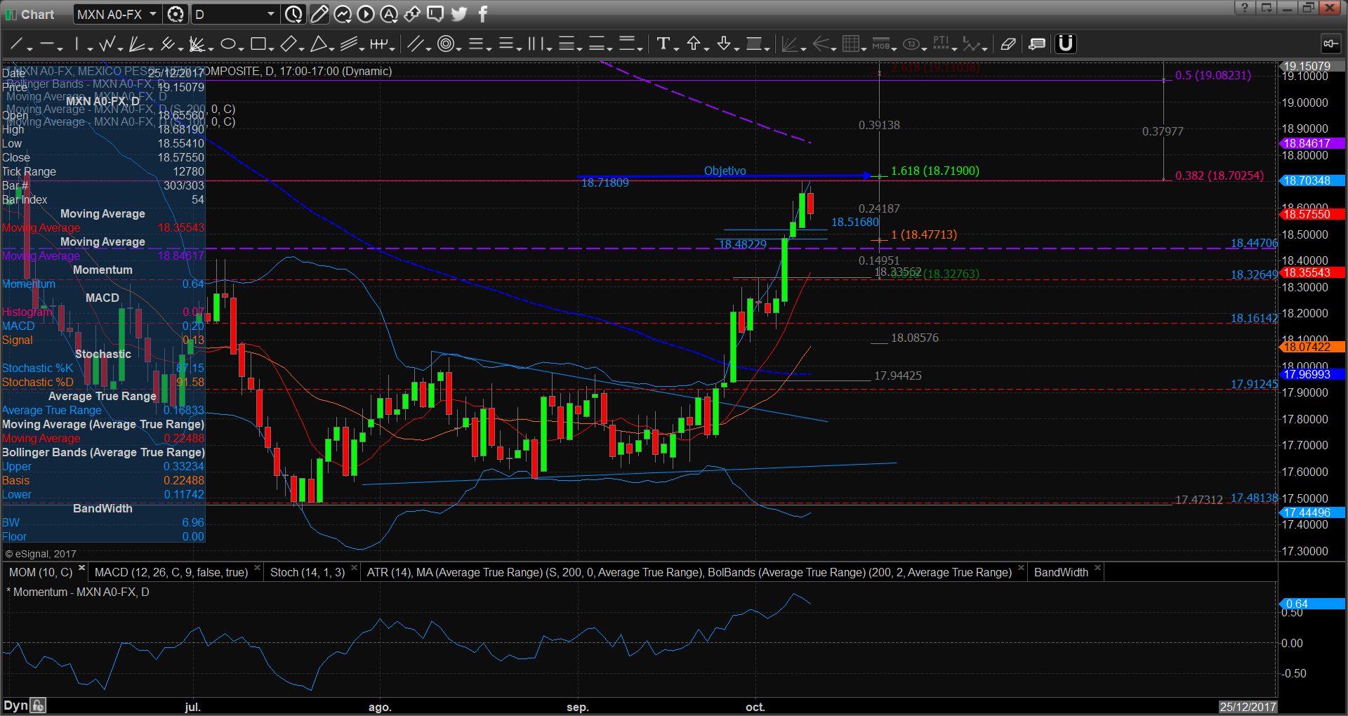The width and height of the screenshot is (1348, 716).
Task: Close the MACD tab
Action: [x=257, y=568]
